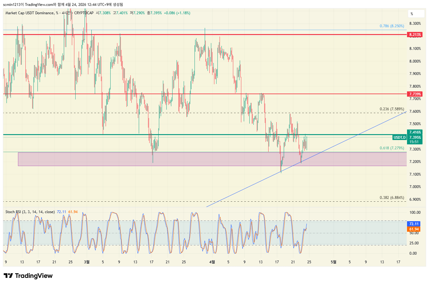Click the 0.382 (6.884%) Fibonacci label
This screenshot has height=285, width=429.
[392, 198]
